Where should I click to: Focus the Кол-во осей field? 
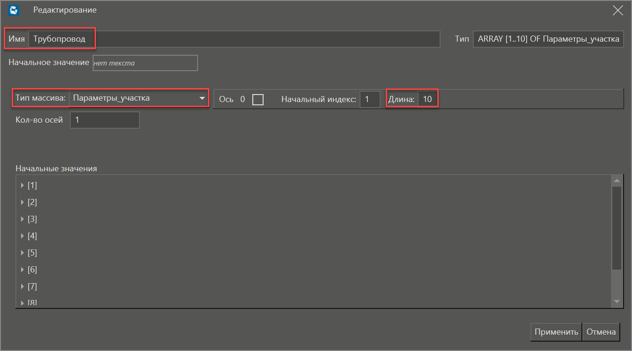click(x=104, y=120)
